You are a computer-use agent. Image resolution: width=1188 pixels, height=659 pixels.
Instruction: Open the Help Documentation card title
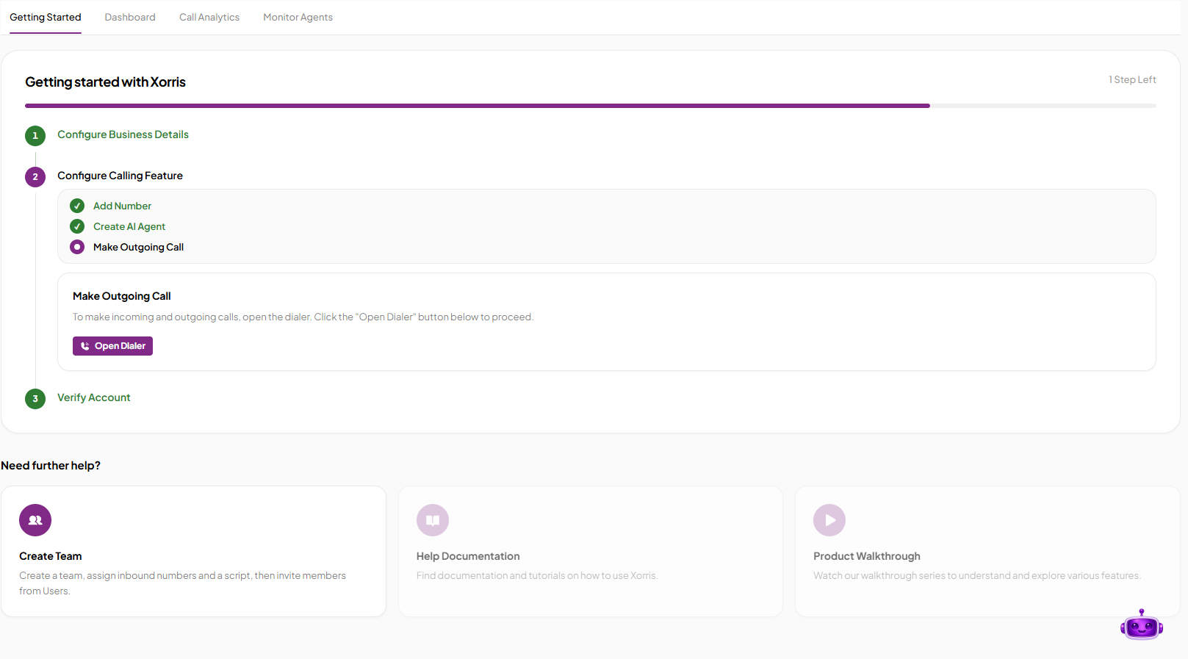[x=468, y=556]
